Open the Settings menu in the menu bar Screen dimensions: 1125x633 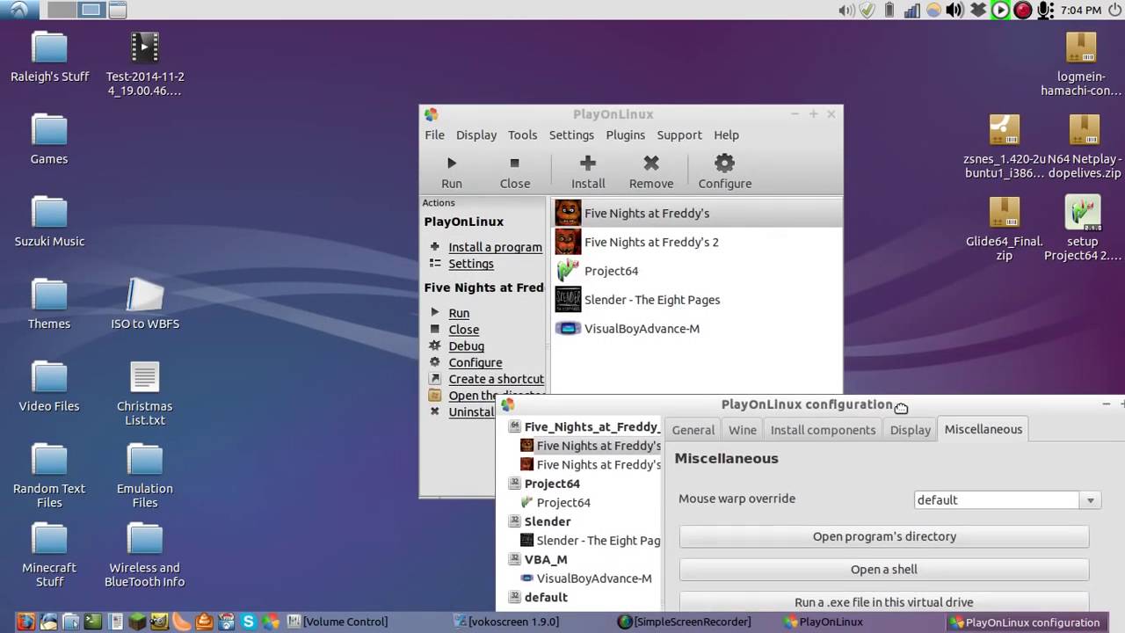tap(571, 135)
